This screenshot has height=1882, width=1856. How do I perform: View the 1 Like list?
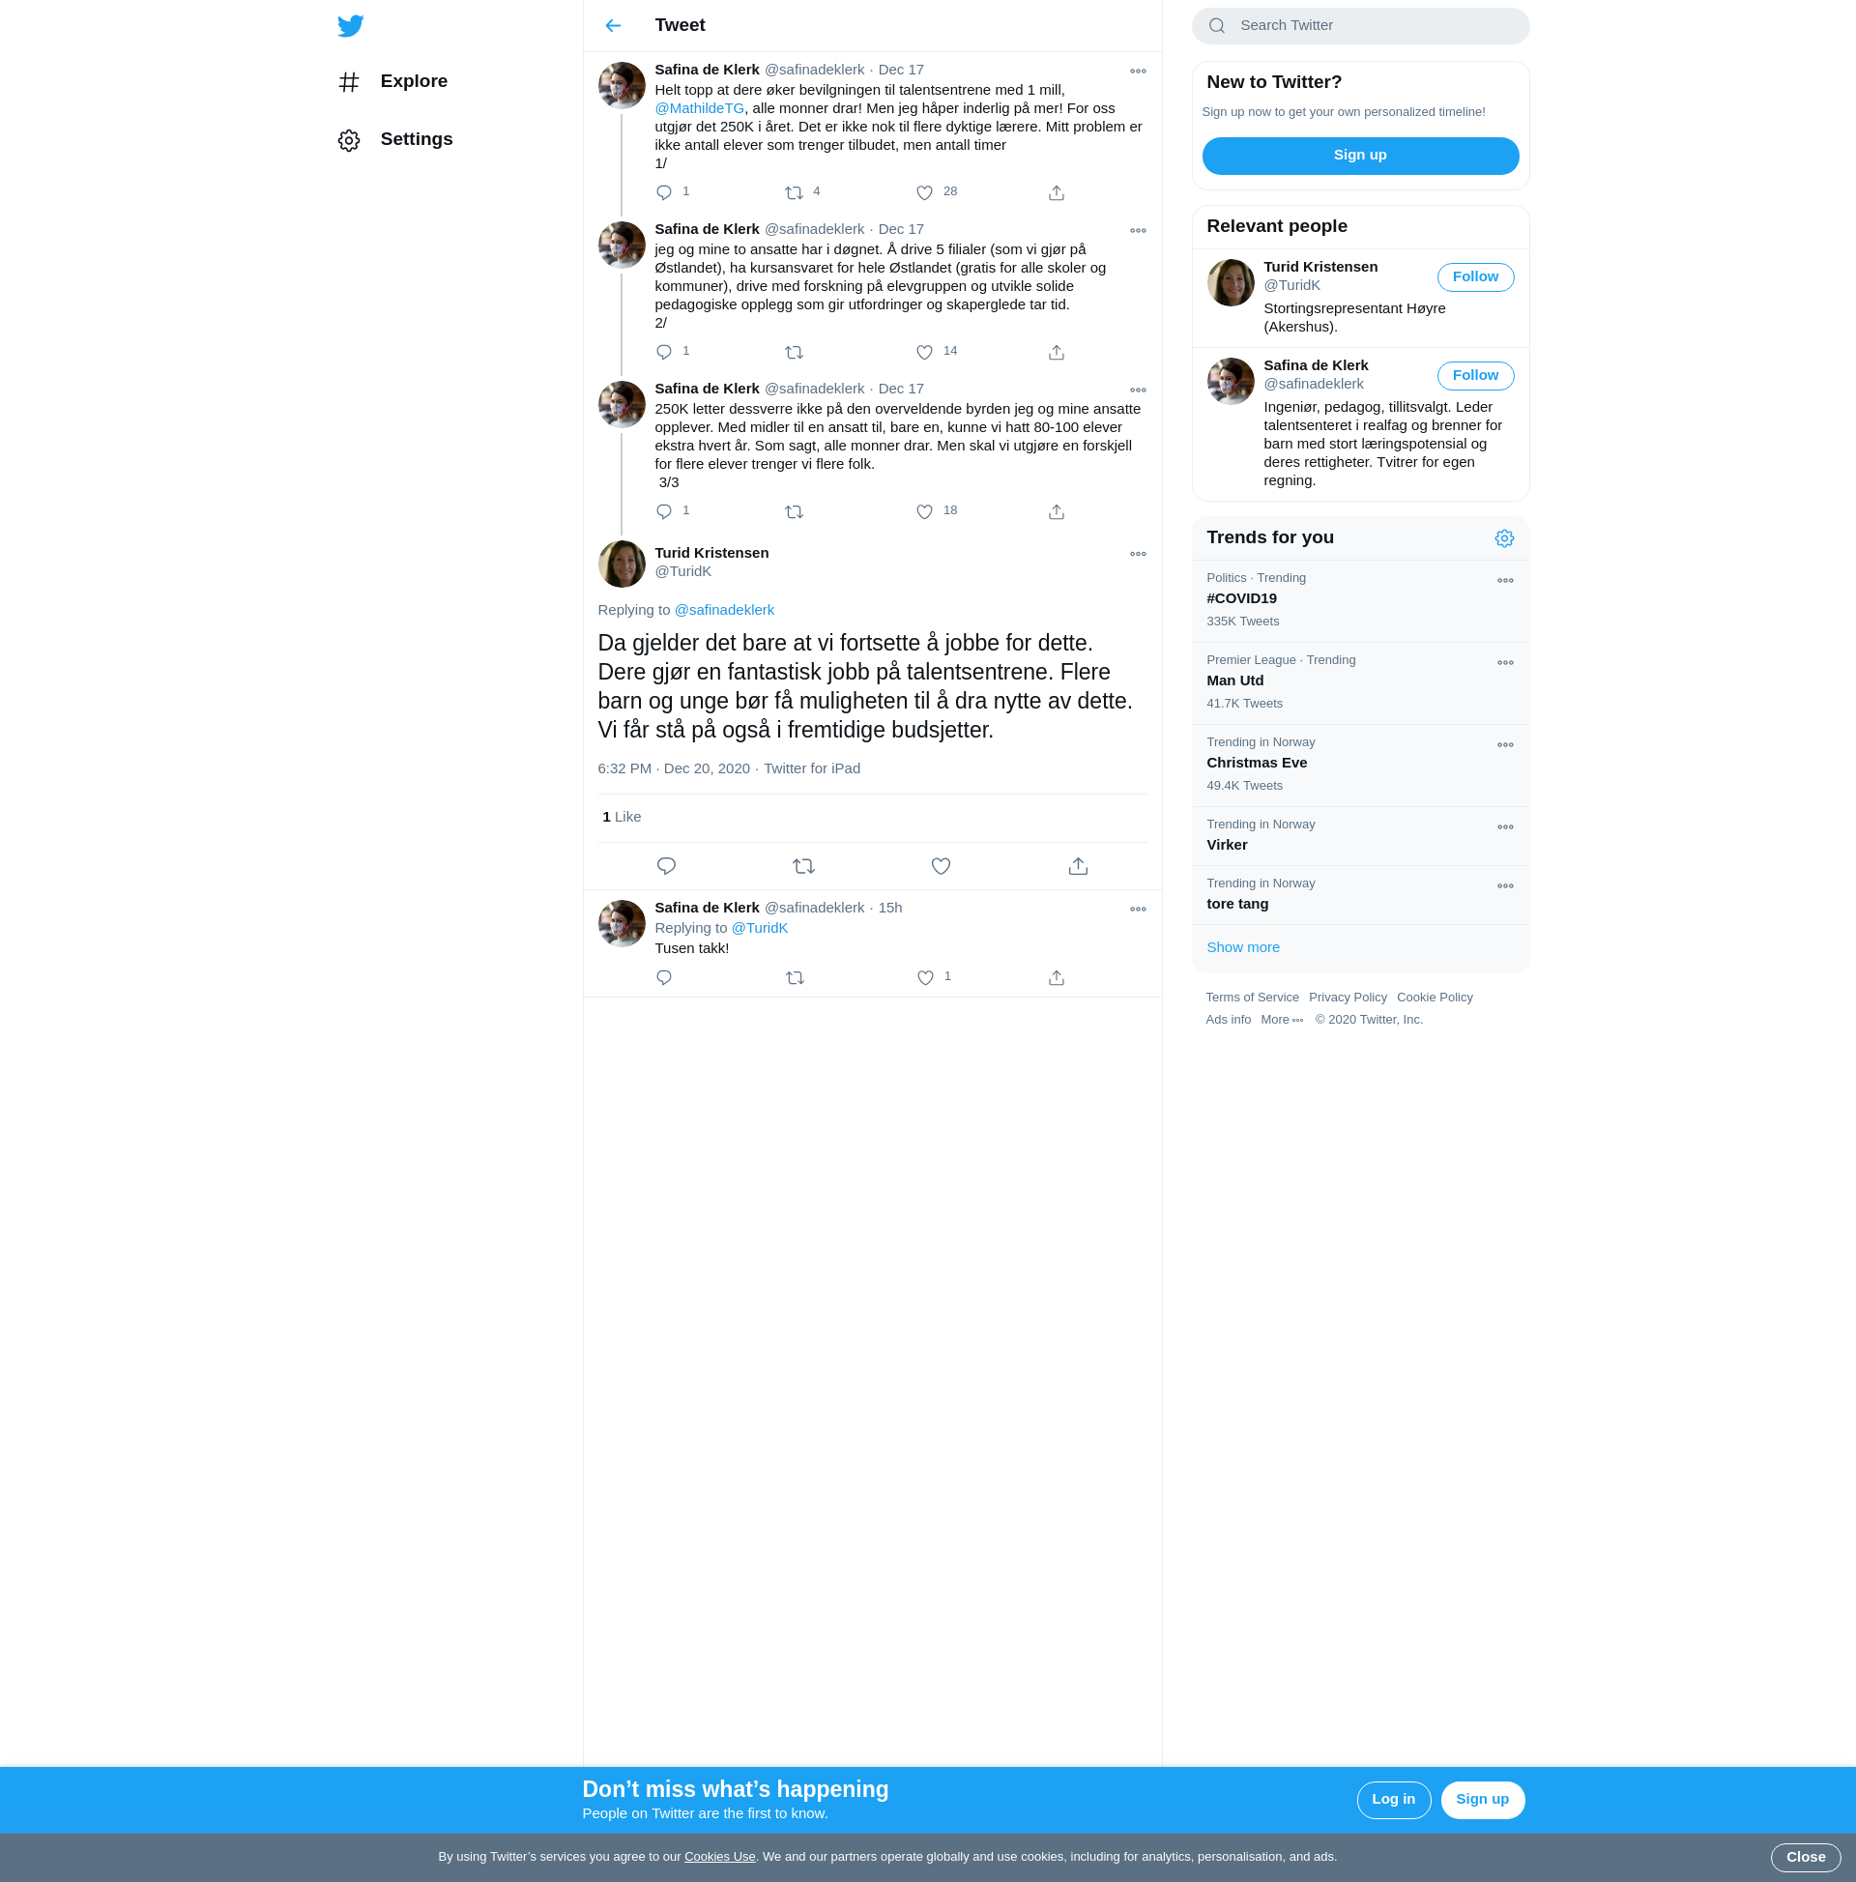point(622,818)
